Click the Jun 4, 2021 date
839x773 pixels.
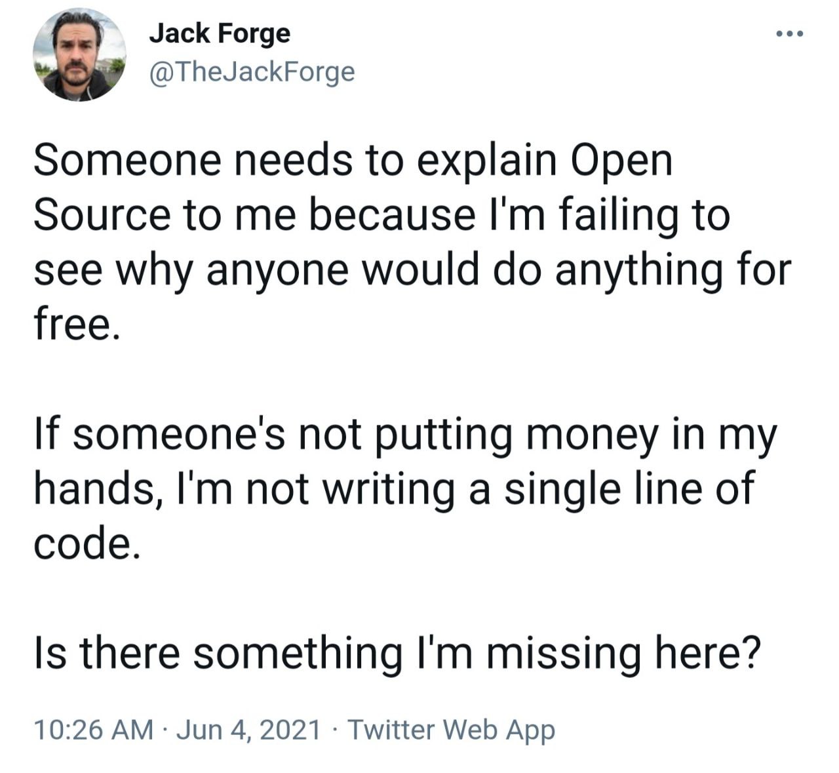(249, 730)
